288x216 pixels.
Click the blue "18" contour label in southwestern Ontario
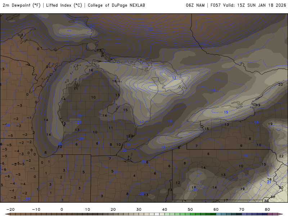point(170,121)
